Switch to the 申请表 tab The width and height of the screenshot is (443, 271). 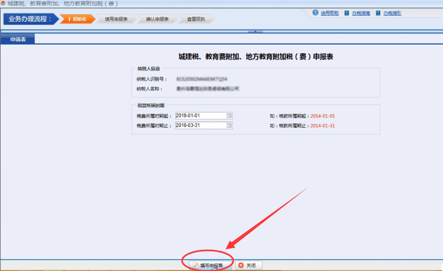tap(18, 39)
